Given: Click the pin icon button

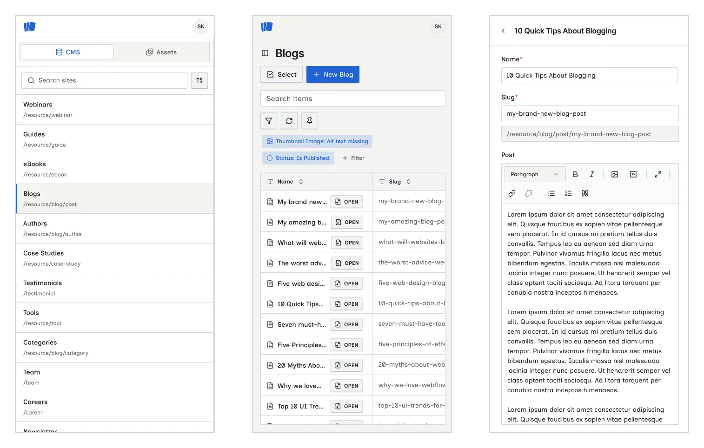Looking at the screenshot, I should tap(310, 121).
